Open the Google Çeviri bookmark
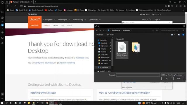 tap(22, 10)
